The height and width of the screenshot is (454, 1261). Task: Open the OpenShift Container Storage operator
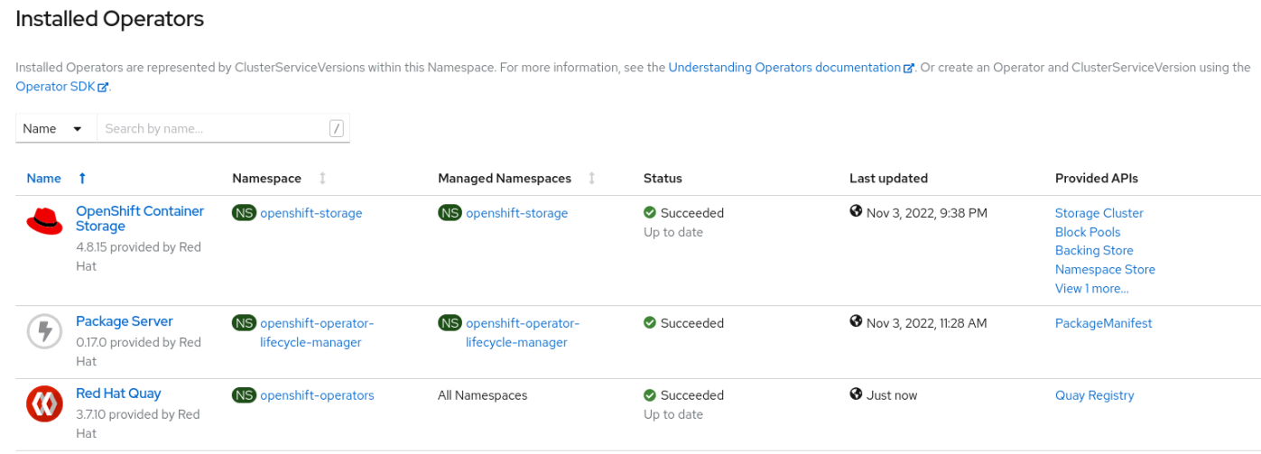[x=140, y=218]
